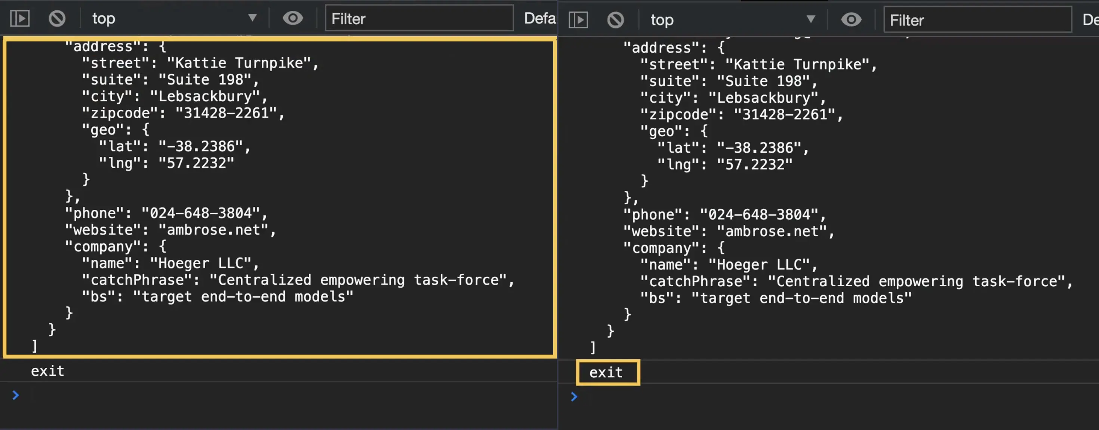Show console sidebar in right panel
This screenshot has width=1099, height=430.
tap(578, 20)
